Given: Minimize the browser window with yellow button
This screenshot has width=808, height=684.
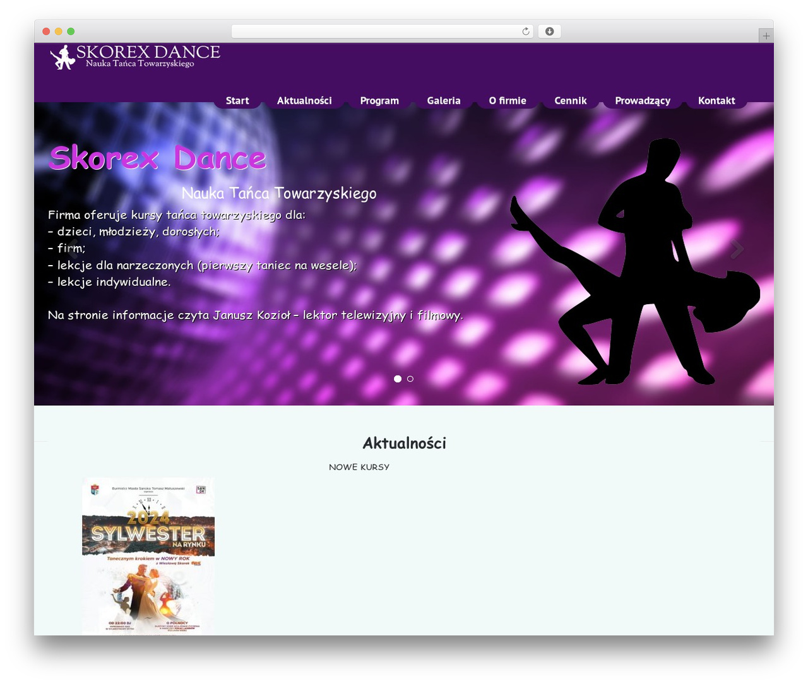Looking at the screenshot, I should tap(59, 32).
